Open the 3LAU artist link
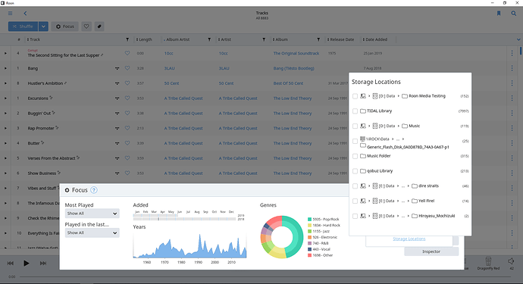This screenshot has height=284, width=523. pos(224,68)
